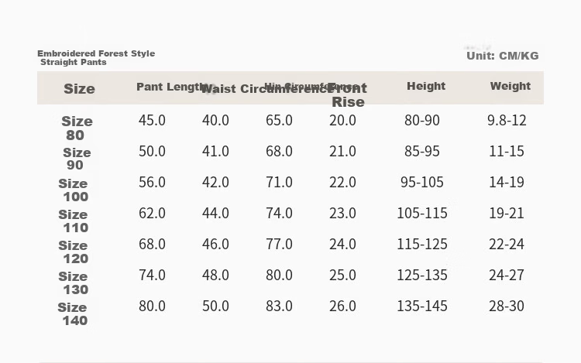
Task: Click the 80-90 height cell
Action: (x=422, y=120)
